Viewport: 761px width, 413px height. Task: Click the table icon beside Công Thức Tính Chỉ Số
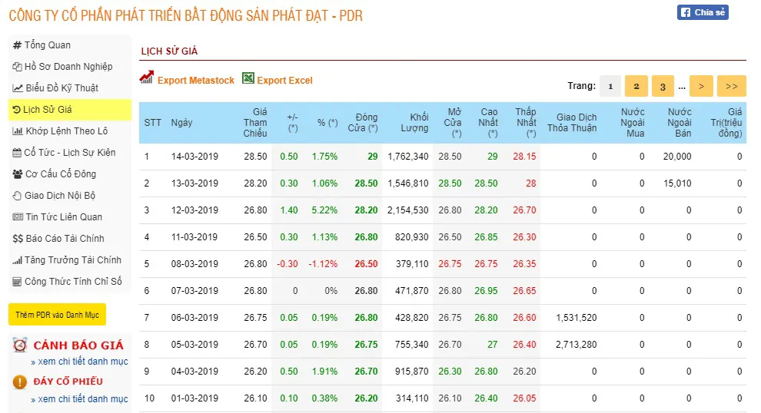[x=17, y=282]
